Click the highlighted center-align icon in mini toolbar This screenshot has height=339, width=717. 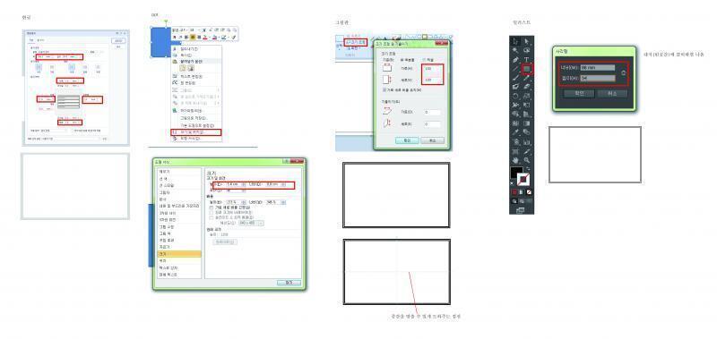[x=193, y=37]
